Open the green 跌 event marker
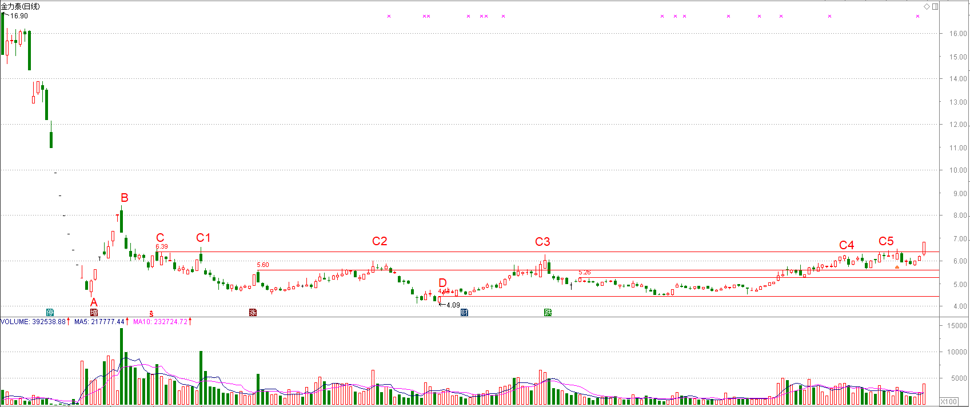This screenshot has height=407, width=970. [x=548, y=312]
